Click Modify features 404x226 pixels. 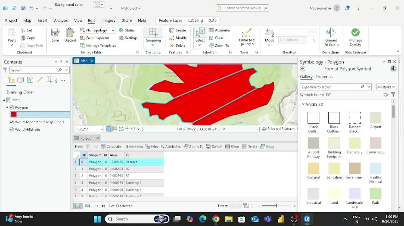(x=178, y=38)
